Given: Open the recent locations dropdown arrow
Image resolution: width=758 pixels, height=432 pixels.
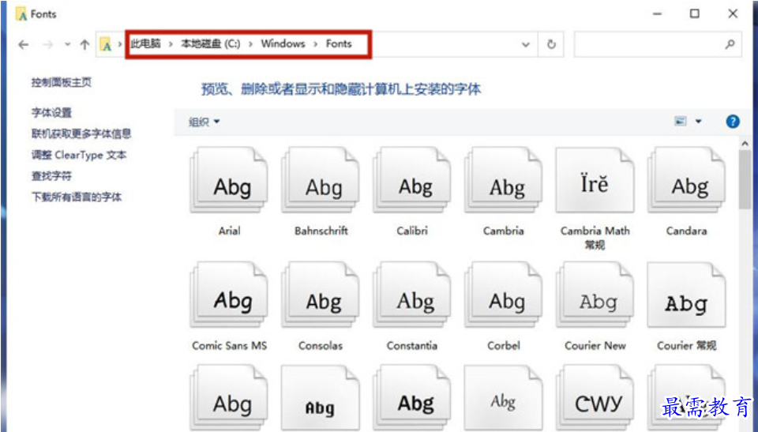Looking at the screenshot, I should pyautogui.click(x=67, y=44).
